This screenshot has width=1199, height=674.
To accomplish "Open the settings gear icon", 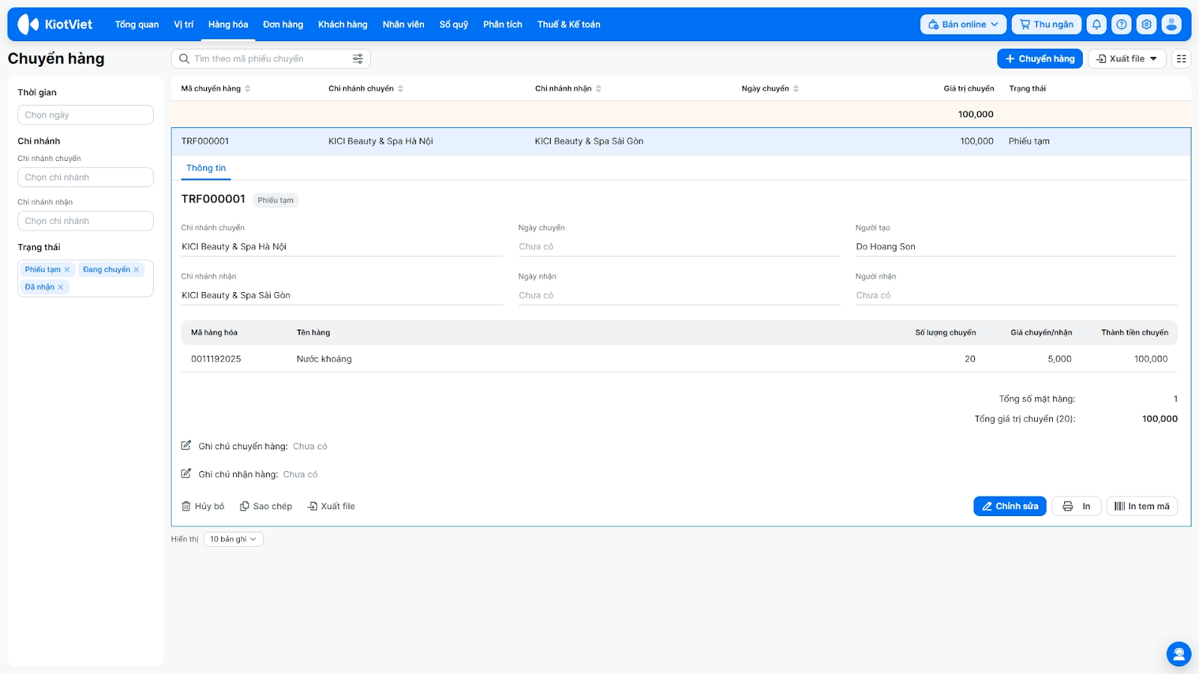I will pos(1147,25).
